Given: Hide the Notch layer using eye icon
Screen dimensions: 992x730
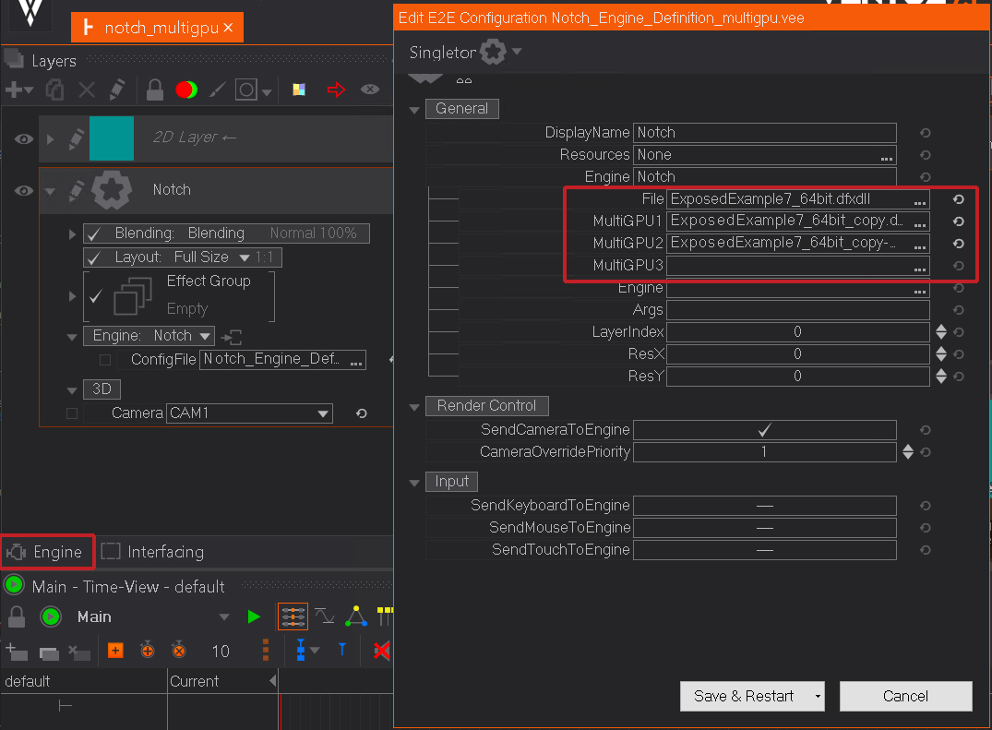Looking at the screenshot, I should [x=24, y=190].
